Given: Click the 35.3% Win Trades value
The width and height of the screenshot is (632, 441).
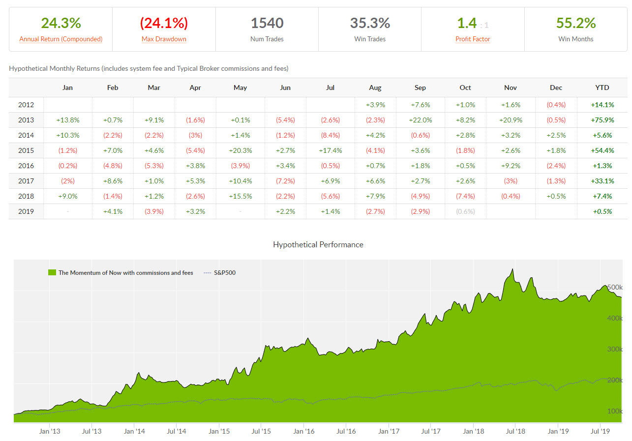Looking at the screenshot, I should [370, 23].
